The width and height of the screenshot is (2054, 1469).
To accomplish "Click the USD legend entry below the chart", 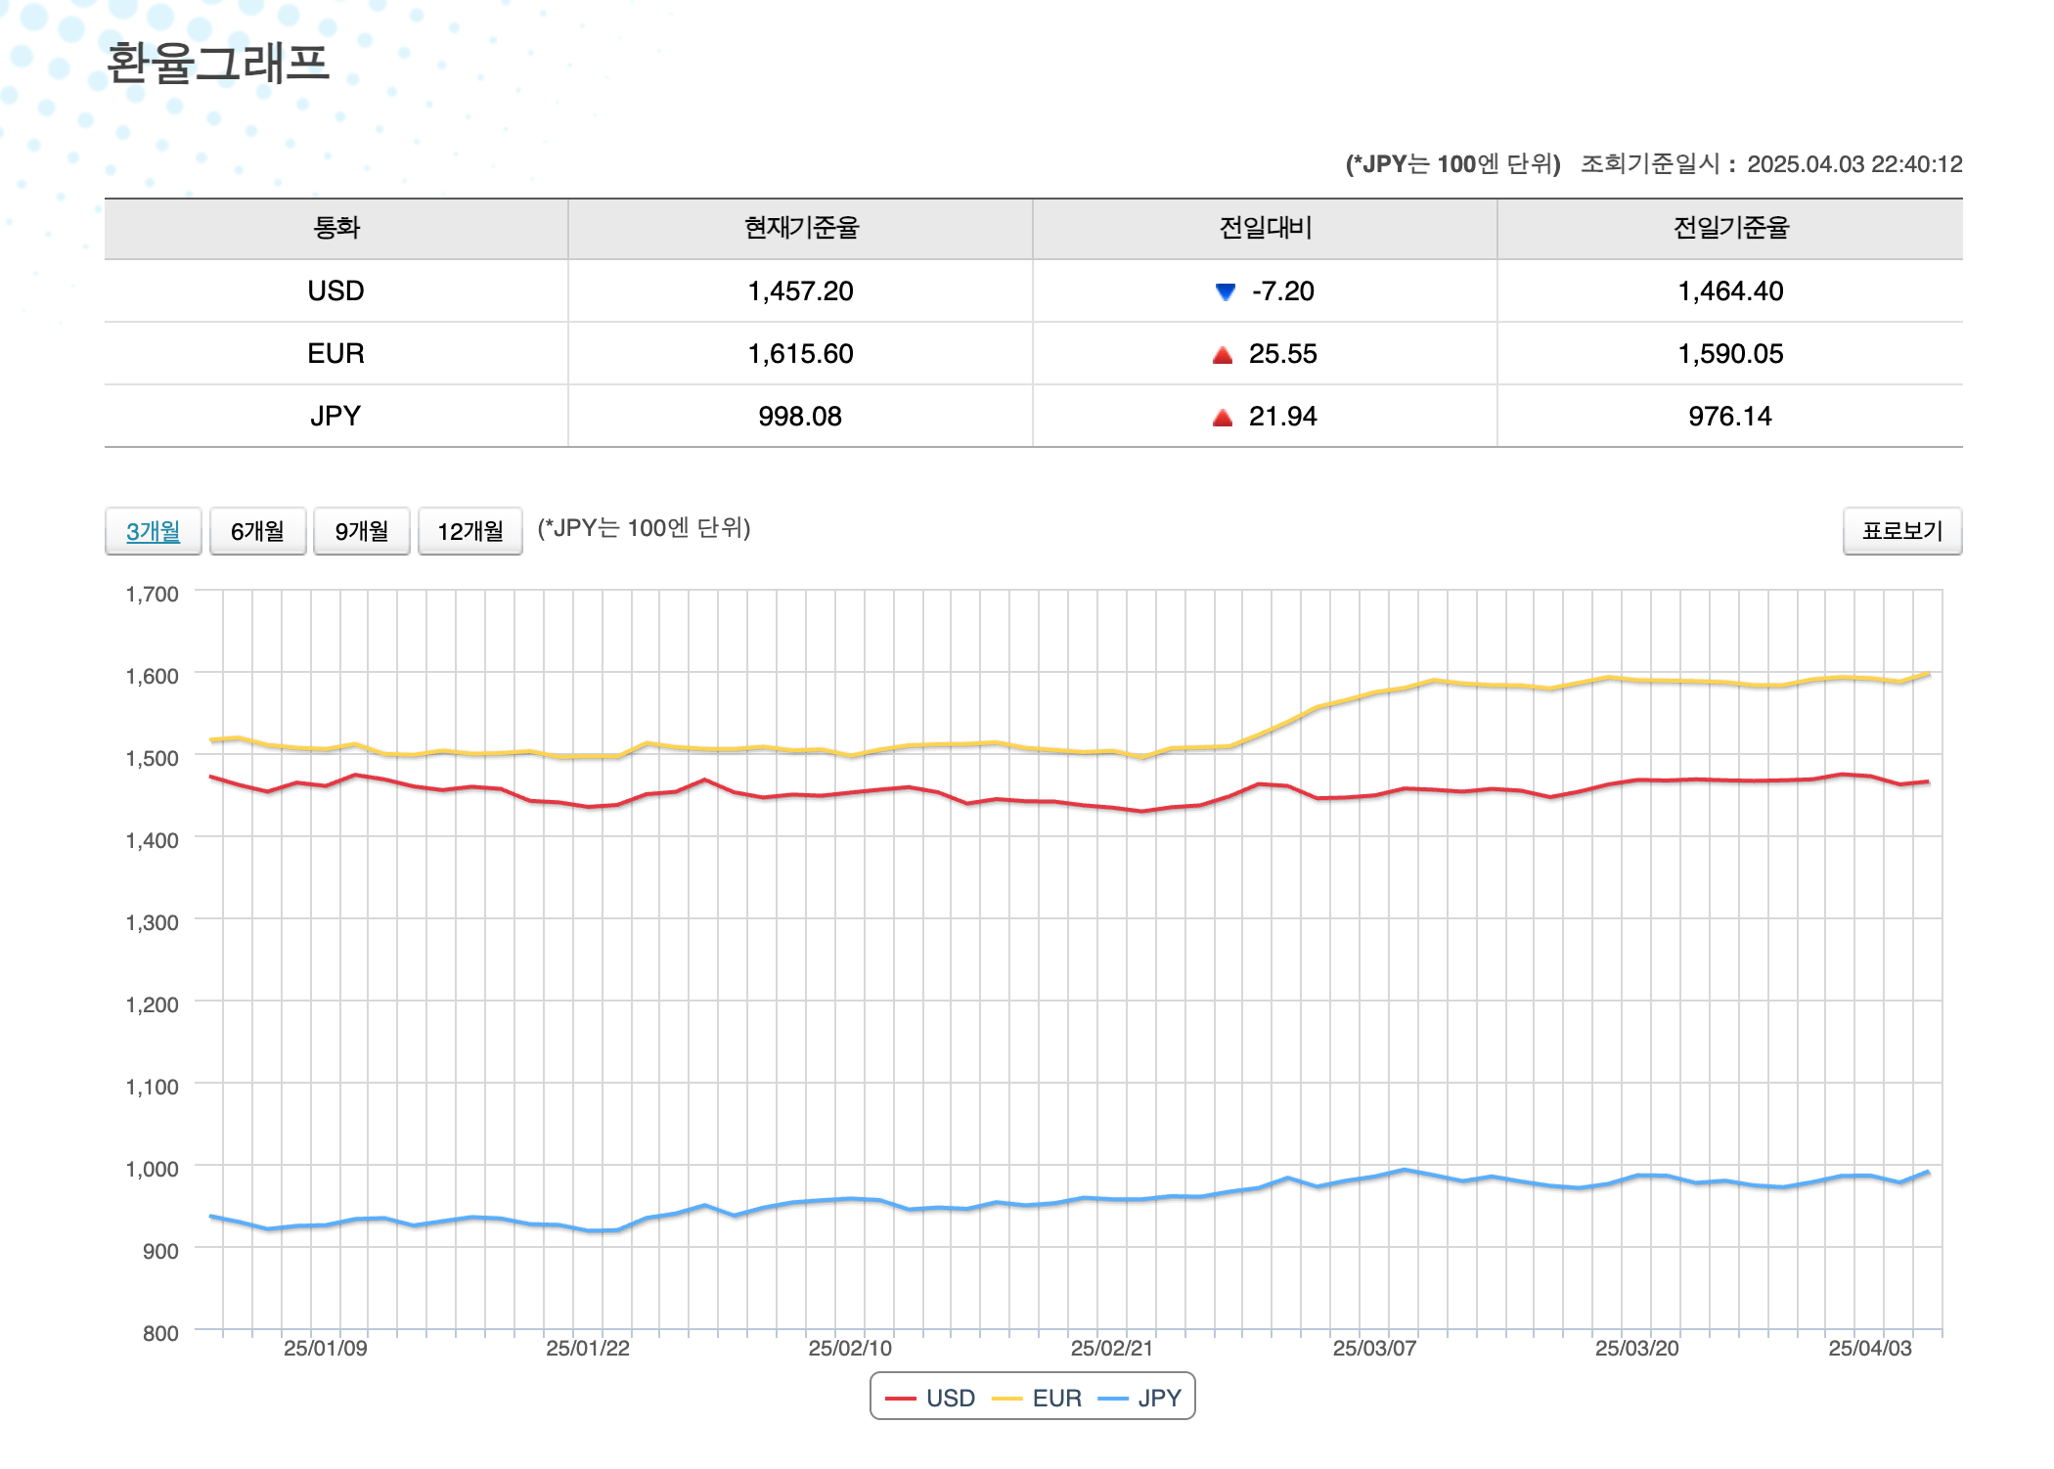I will [x=926, y=1397].
